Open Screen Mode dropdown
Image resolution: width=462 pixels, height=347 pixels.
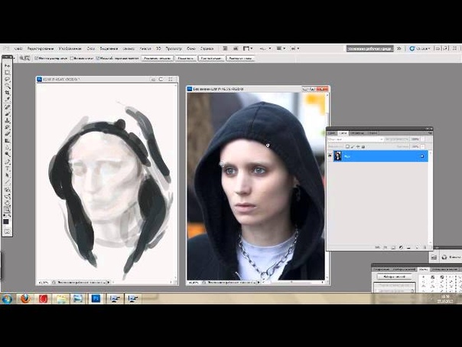(295, 48)
